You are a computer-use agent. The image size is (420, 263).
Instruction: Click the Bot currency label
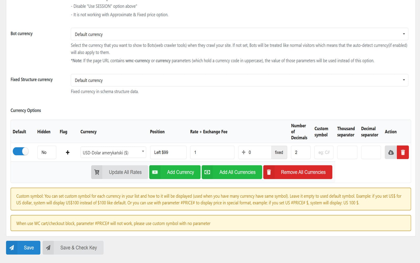click(22, 34)
